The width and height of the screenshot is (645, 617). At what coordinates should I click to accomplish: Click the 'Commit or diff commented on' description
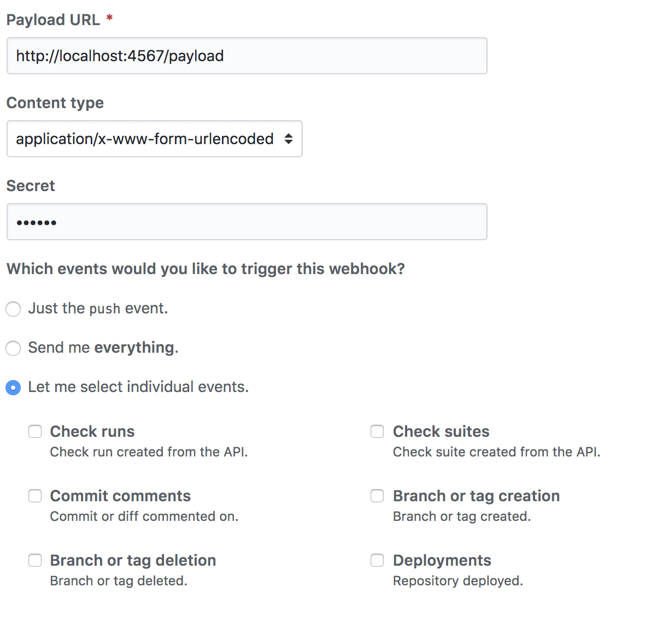tap(144, 517)
